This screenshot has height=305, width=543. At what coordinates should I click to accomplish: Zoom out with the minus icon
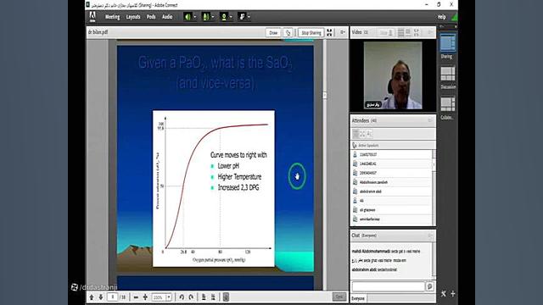(x=136, y=297)
